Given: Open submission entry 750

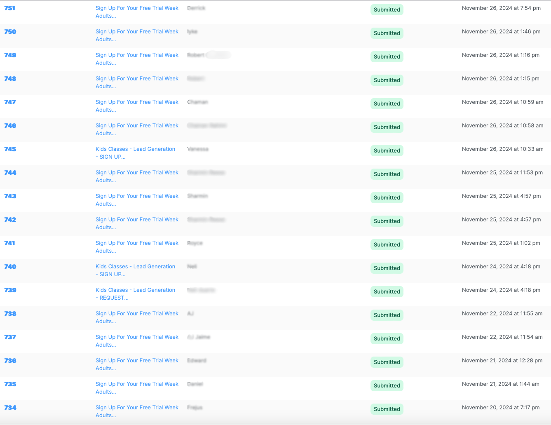Looking at the screenshot, I should (x=10, y=32).
